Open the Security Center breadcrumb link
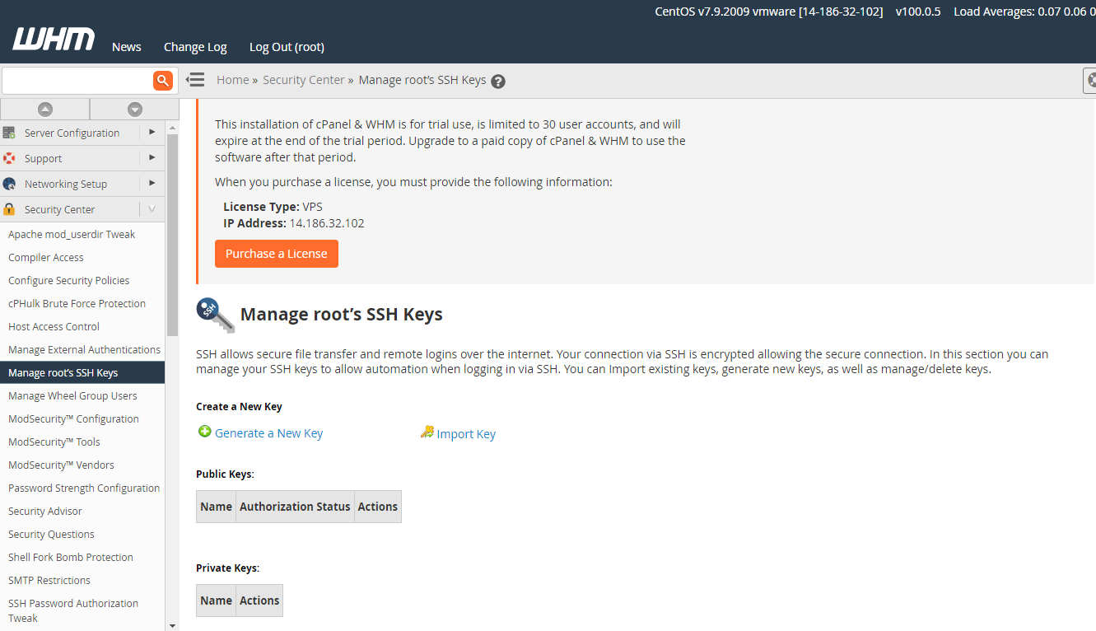 (303, 80)
